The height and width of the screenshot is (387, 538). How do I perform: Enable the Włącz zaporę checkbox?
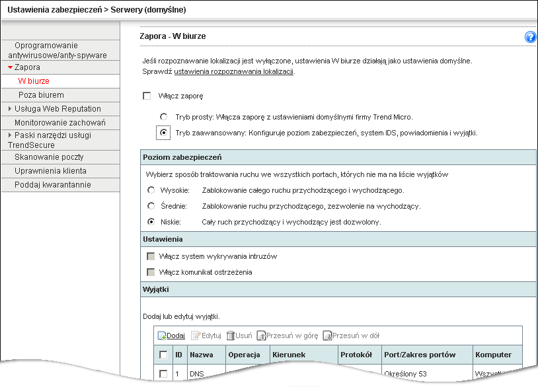[147, 96]
